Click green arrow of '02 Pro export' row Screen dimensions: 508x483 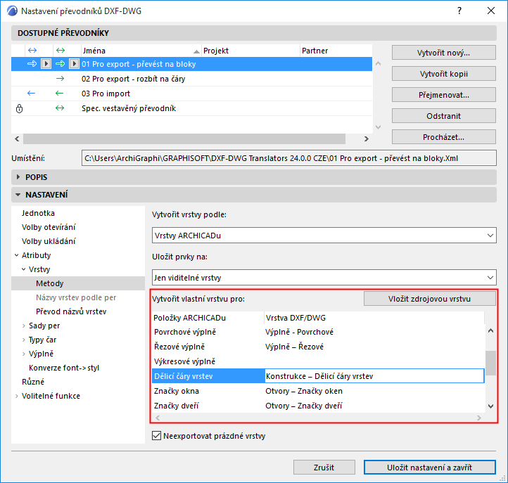pyautogui.click(x=61, y=79)
